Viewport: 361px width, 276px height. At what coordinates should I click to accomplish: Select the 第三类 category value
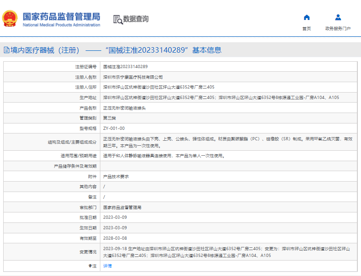click(109, 118)
